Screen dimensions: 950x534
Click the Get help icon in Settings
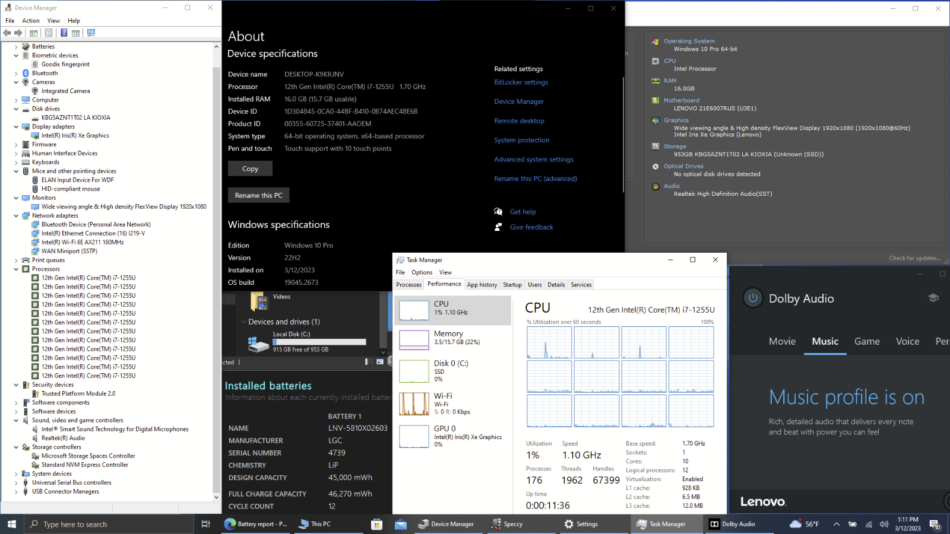pyautogui.click(x=499, y=212)
